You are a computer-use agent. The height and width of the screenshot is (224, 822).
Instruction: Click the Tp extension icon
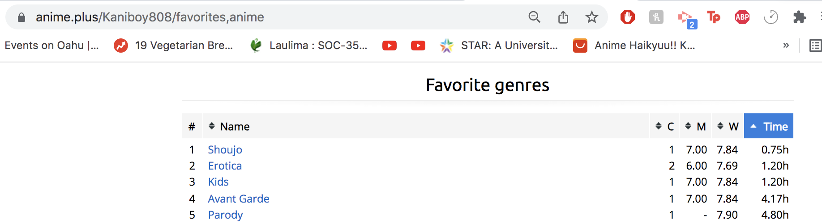714,17
